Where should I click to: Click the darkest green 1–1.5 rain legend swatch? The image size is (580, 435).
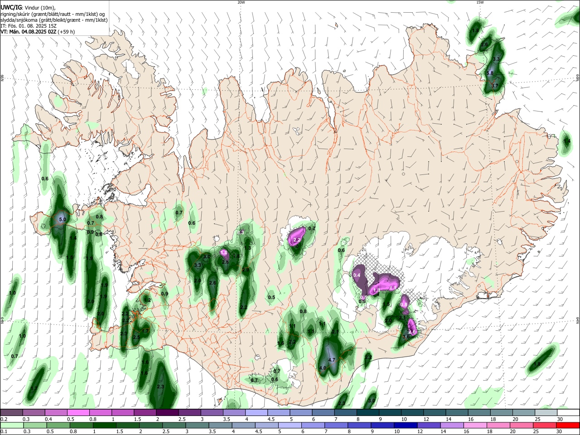tap(104, 425)
